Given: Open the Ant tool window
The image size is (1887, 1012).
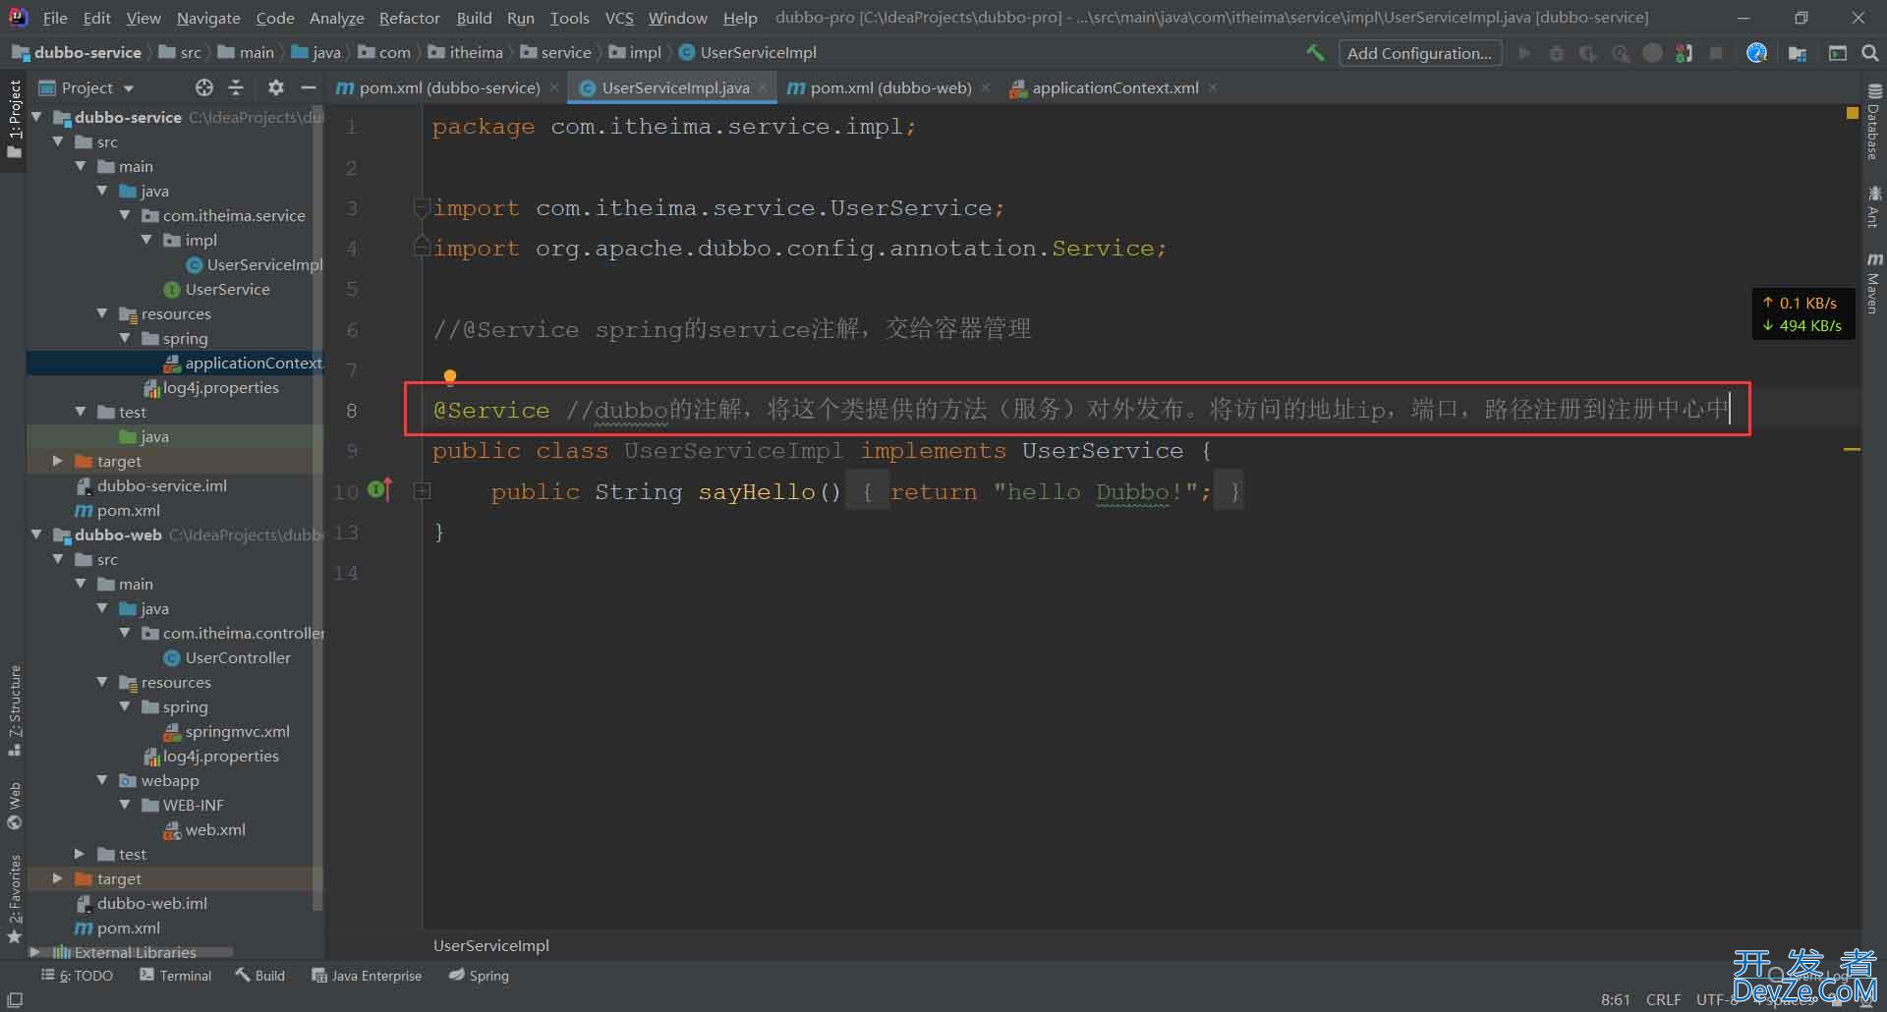Looking at the screenshot, I should click(x=1874, y=206).
